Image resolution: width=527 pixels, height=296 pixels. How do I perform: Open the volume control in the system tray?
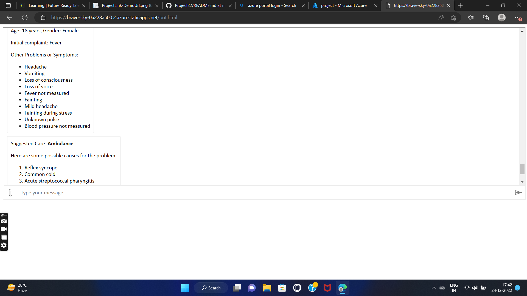click(x=475, y=288)
